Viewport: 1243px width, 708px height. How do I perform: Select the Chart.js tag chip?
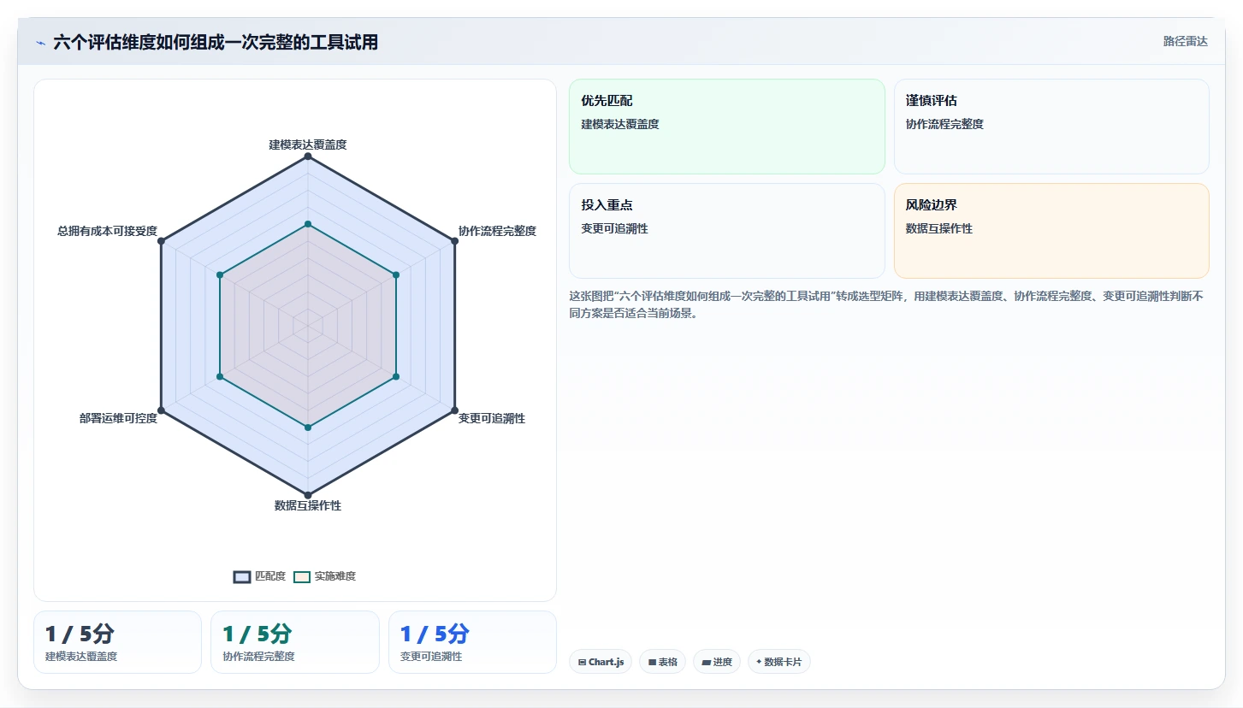(x=601, y=662)
